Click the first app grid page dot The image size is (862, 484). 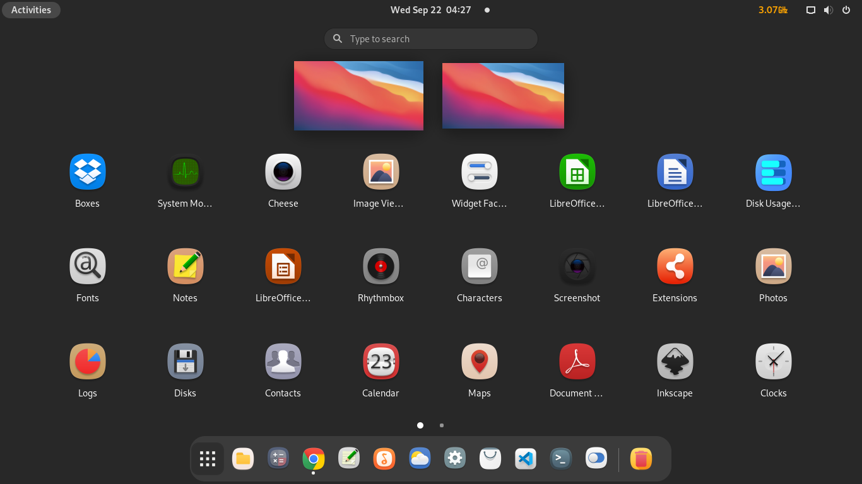pos(420,425)
